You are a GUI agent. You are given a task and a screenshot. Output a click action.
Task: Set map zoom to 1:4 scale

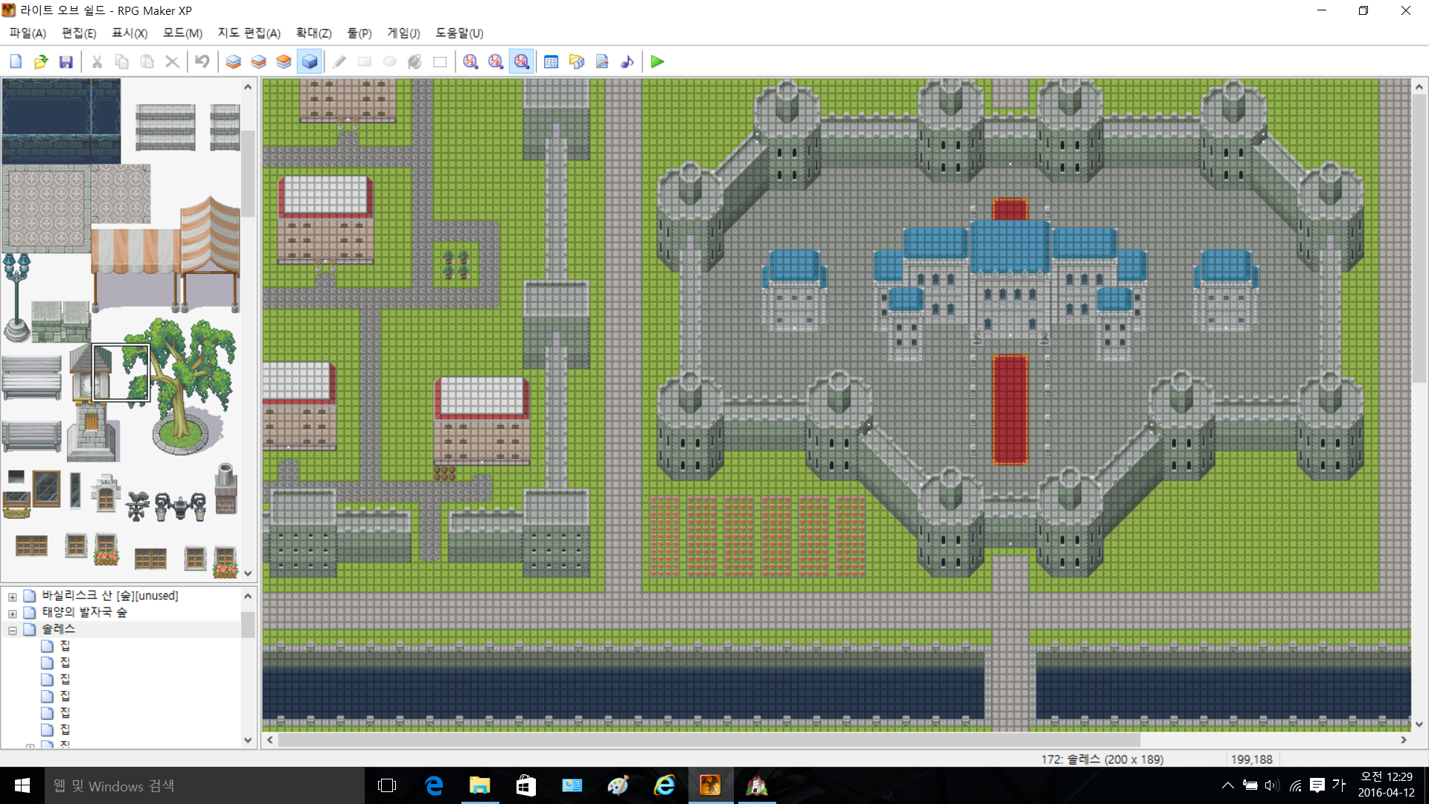click(x=521, y=62)
